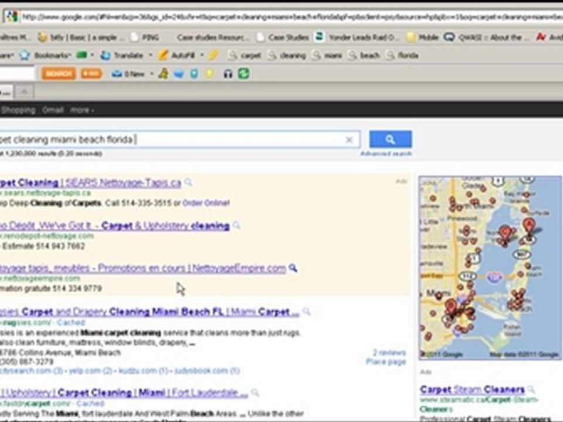Click the Translate toolbar button
Image resolution: width=563 pixels, height=422 pixels.
122,55
